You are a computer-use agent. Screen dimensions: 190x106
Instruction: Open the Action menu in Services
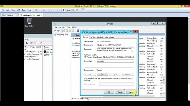coord(62,27)
